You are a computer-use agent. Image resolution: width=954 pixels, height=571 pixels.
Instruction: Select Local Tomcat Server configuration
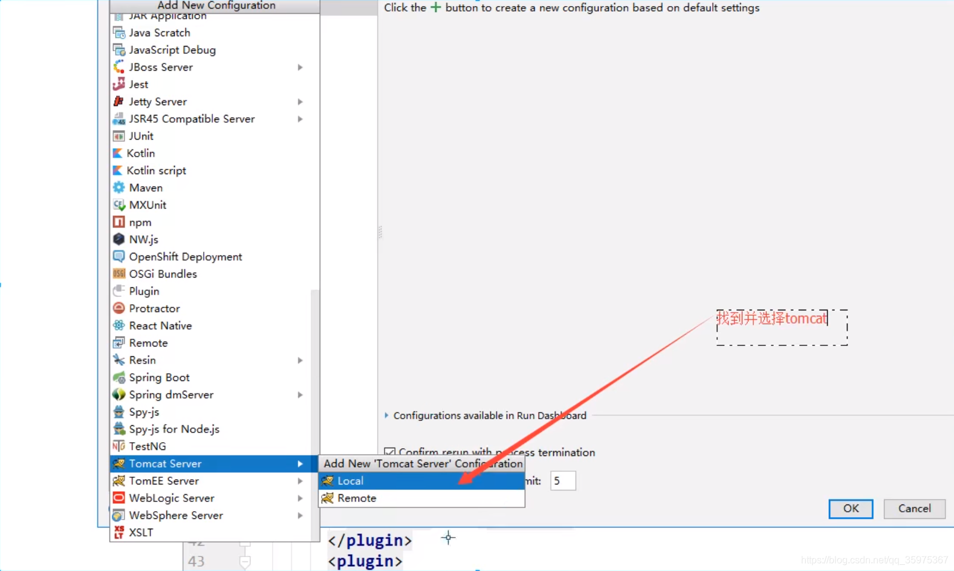[421, 481]
